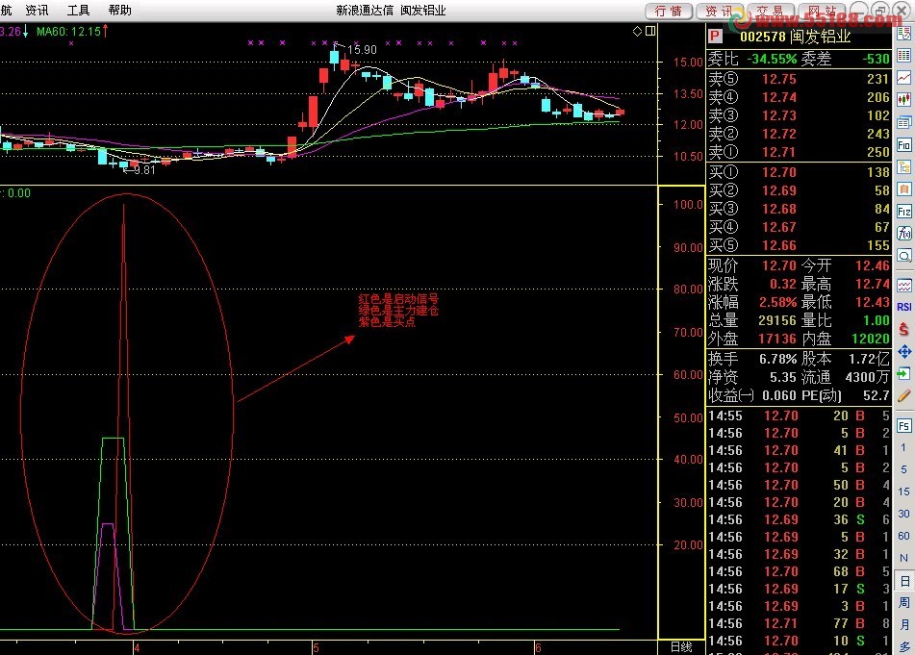Select the RSI indicator icon
The height and width of the screenshot is (655, 915).
[903, 307]
